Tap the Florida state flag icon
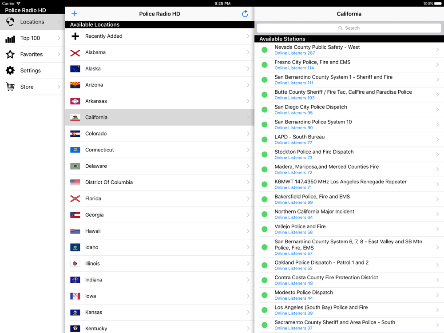 point(75,199)
